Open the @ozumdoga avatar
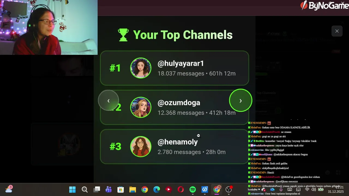 tap(141, 107)
